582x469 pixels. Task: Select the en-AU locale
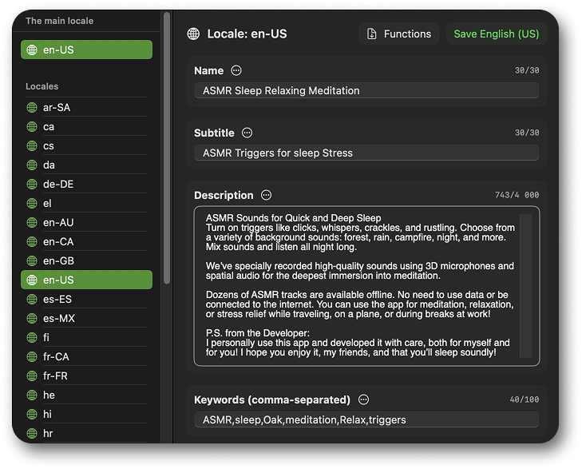pos(86,222)
